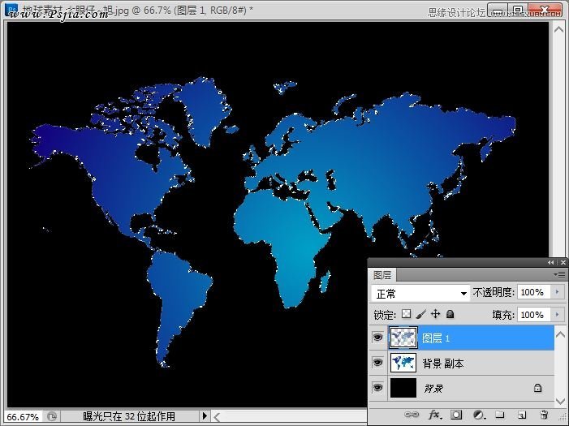The height and width of the screenshot is (426, 569).
Task: Create a new group with the folder icon
Action: point(500,415)
